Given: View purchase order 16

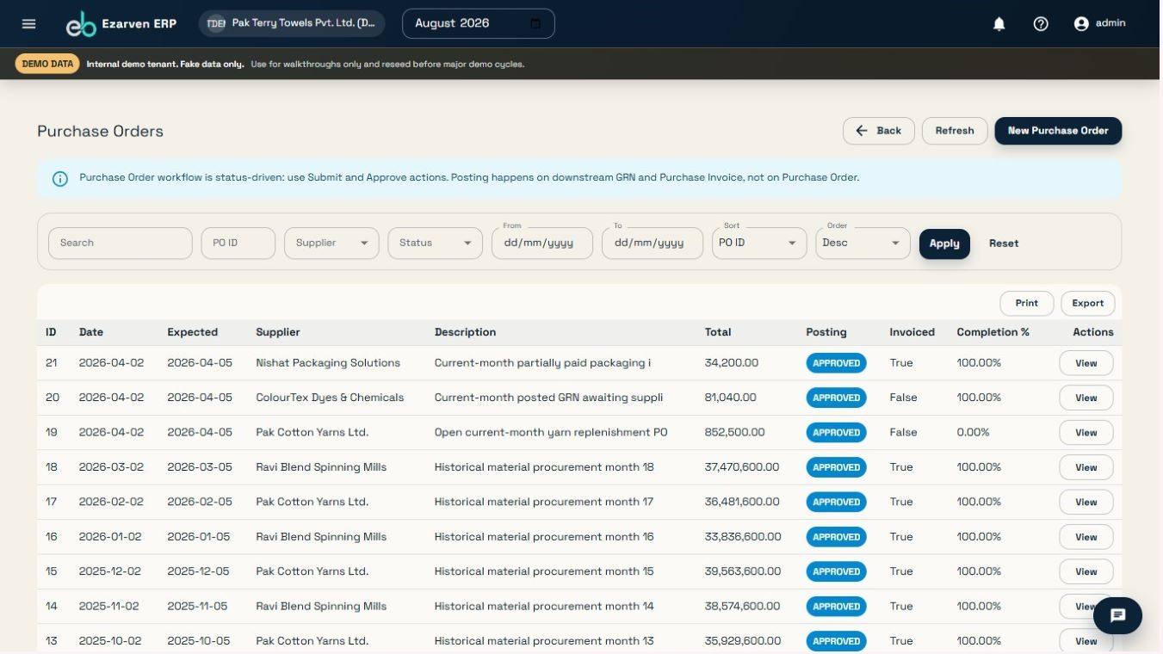Looking at the screenshot, I should click(x=1086, y=537).
